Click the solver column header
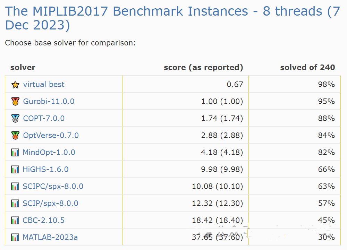 pyautogui.click(x=23, y=67)
